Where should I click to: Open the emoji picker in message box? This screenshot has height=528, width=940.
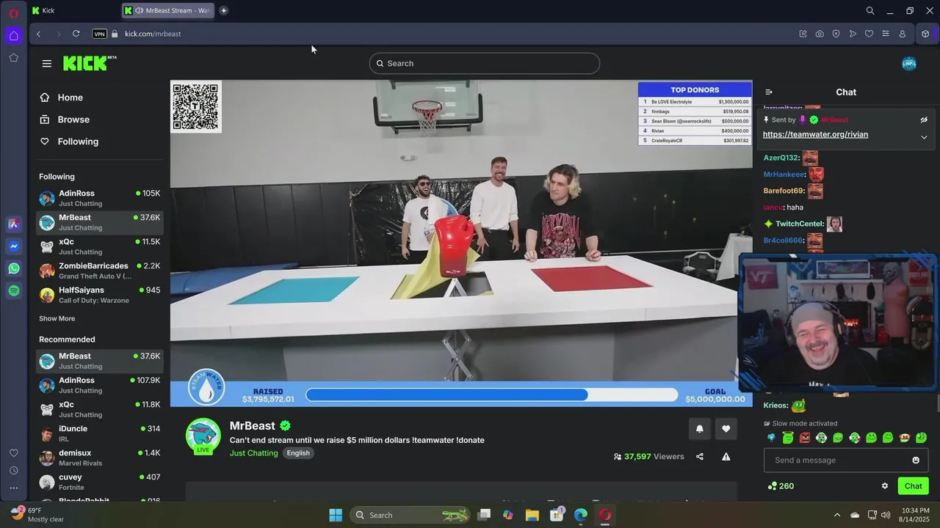(x=916, y=460)
